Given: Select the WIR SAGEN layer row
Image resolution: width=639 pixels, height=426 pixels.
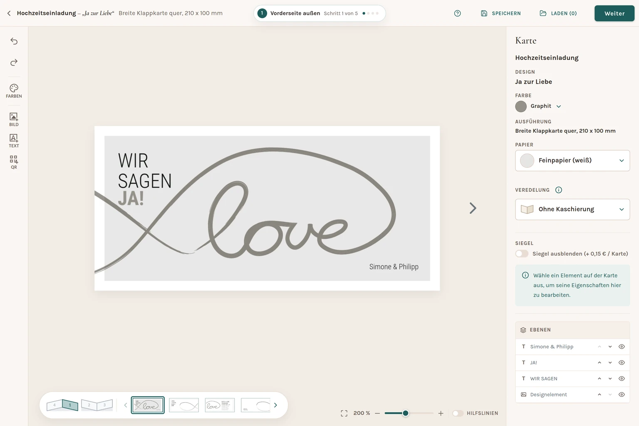Looking at the screenshot, I should coord(572,379).
